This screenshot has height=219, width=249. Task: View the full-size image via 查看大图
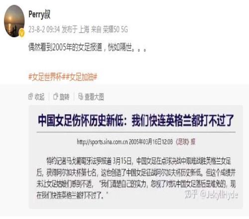tap(94, 97)
